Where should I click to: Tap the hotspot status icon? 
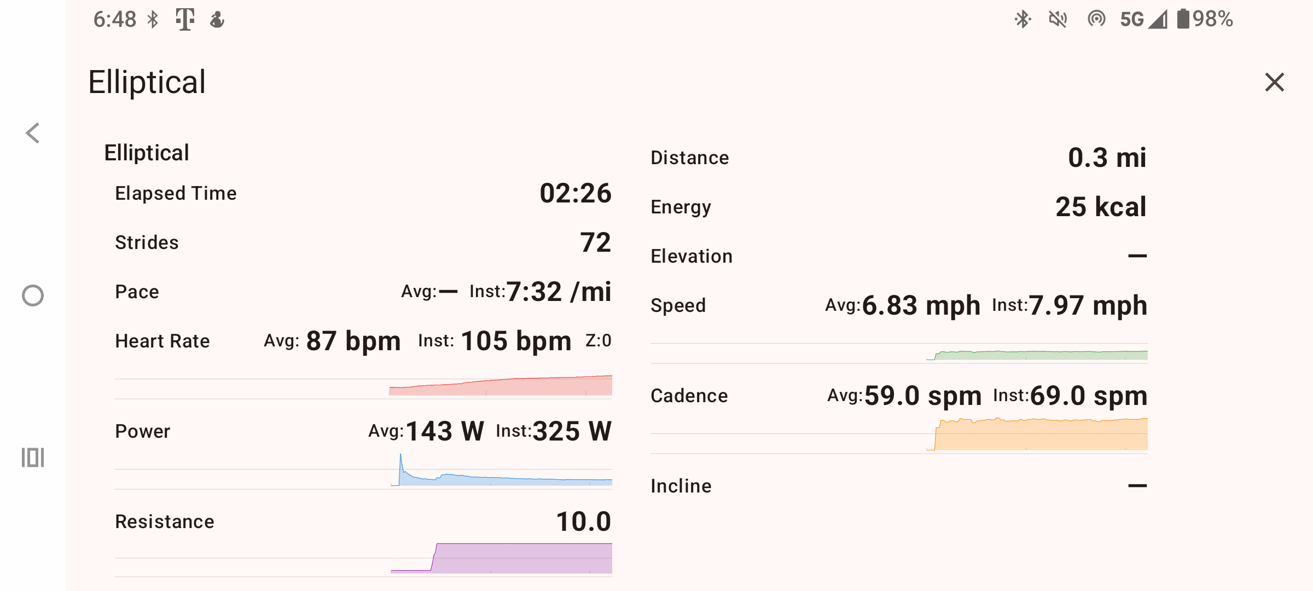(x=1096, y=20)
